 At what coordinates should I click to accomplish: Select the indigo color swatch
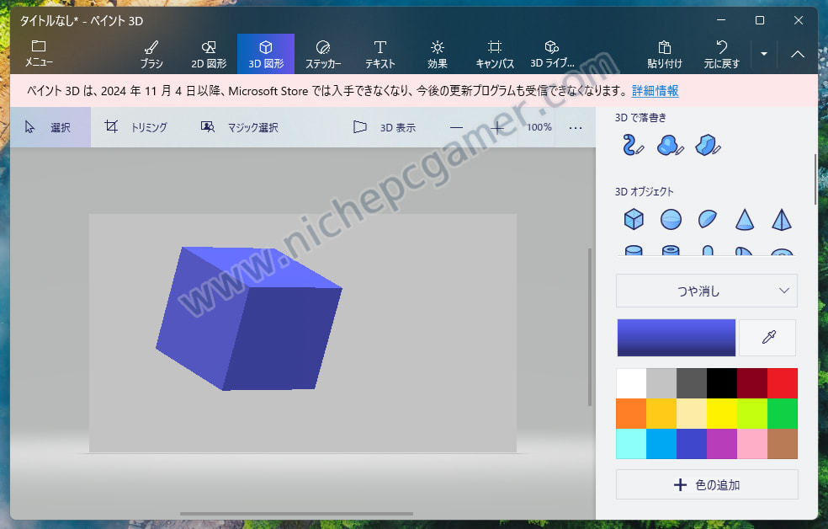pyautogui.click(x=692, y=443)
